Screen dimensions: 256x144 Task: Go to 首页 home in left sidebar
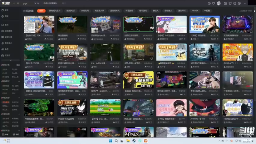(x=5, y=25)
